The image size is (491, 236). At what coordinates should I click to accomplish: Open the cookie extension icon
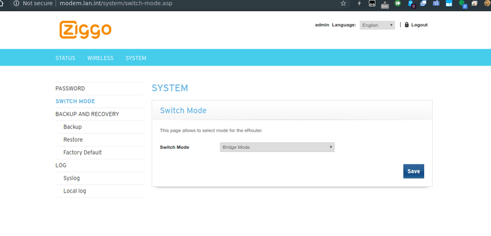coord(487,3)
